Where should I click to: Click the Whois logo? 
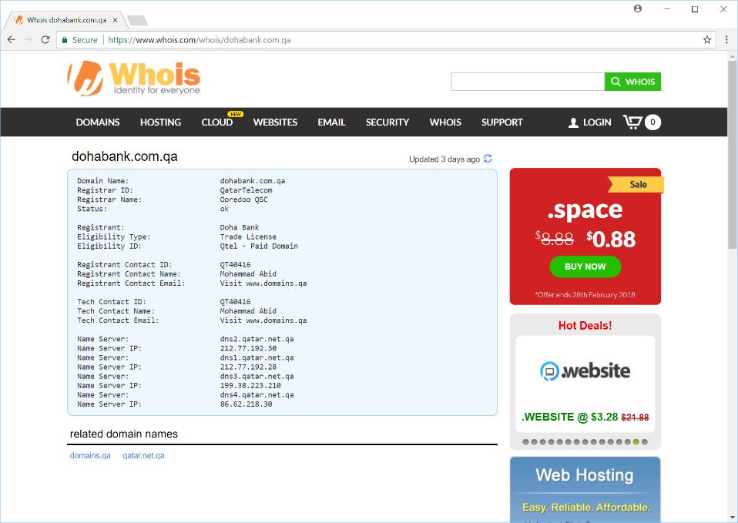(134, 78)
